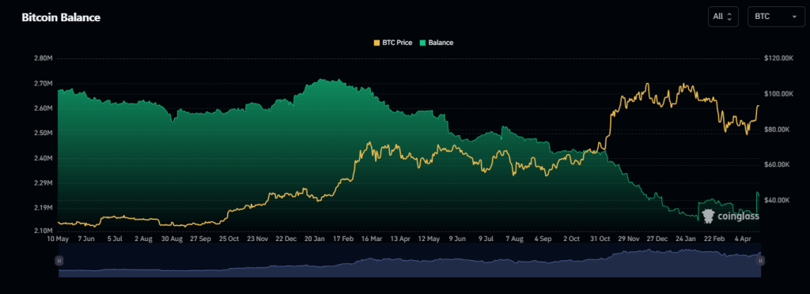This screenshot has height=294, width=810.
Task: Click the 4 Sep date label
Action: (543, 239)
